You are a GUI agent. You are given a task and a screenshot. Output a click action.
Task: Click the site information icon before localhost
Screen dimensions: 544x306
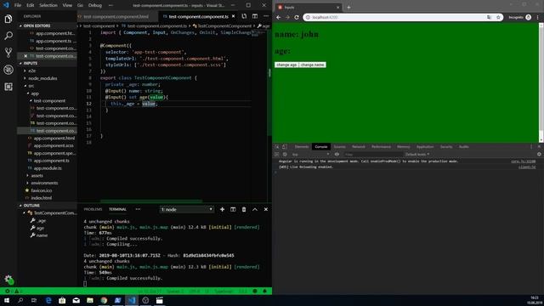point(308,17)
